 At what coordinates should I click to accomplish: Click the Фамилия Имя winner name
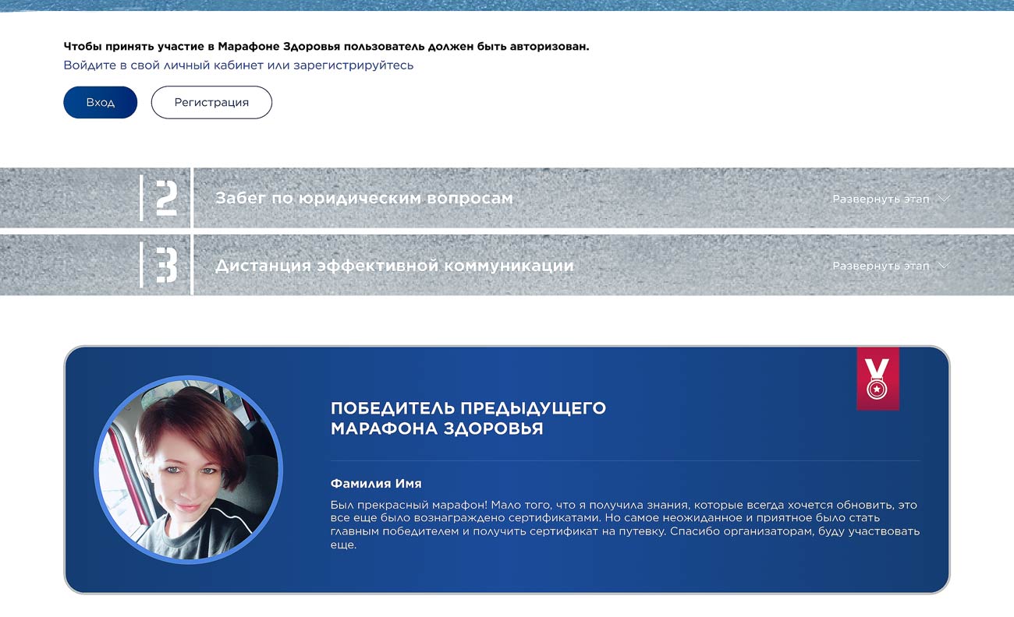tap(376, 484)
